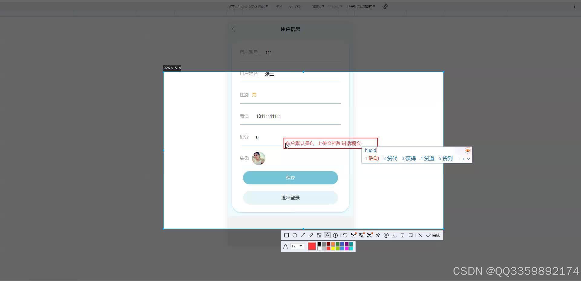Click the user name field 张三
Screen dimensions: 581x281
(270, 74)
